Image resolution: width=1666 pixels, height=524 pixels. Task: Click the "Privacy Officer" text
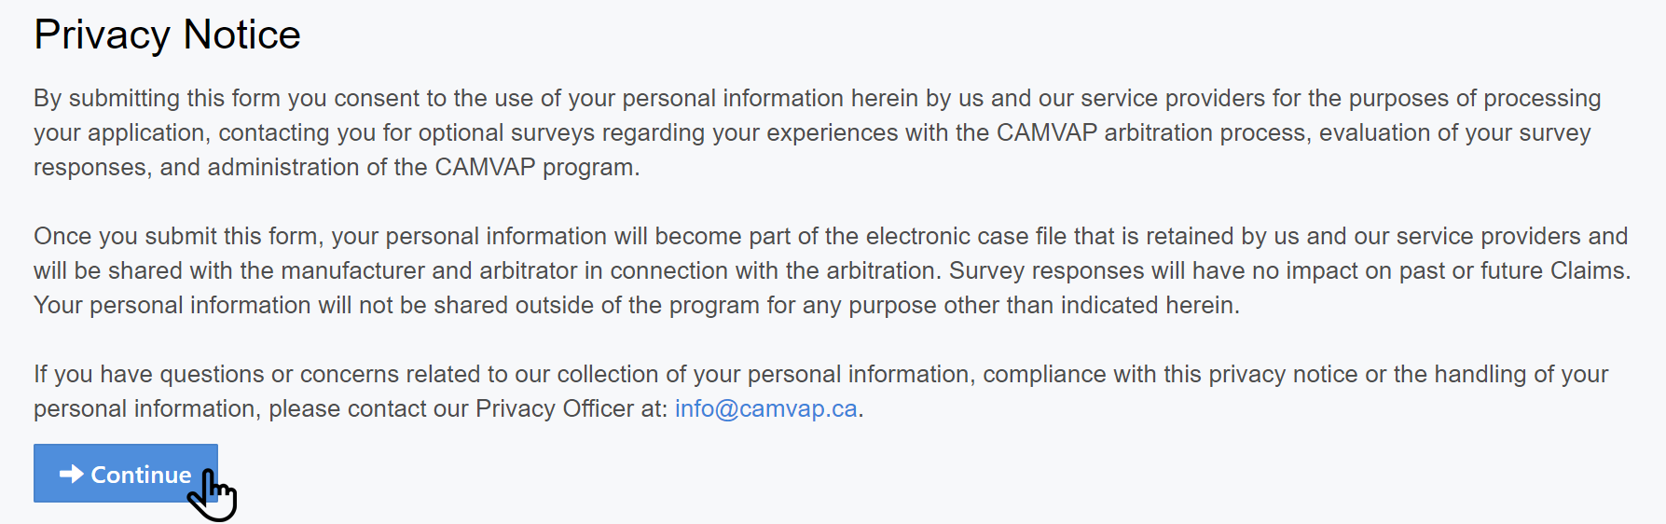[555, 408]
